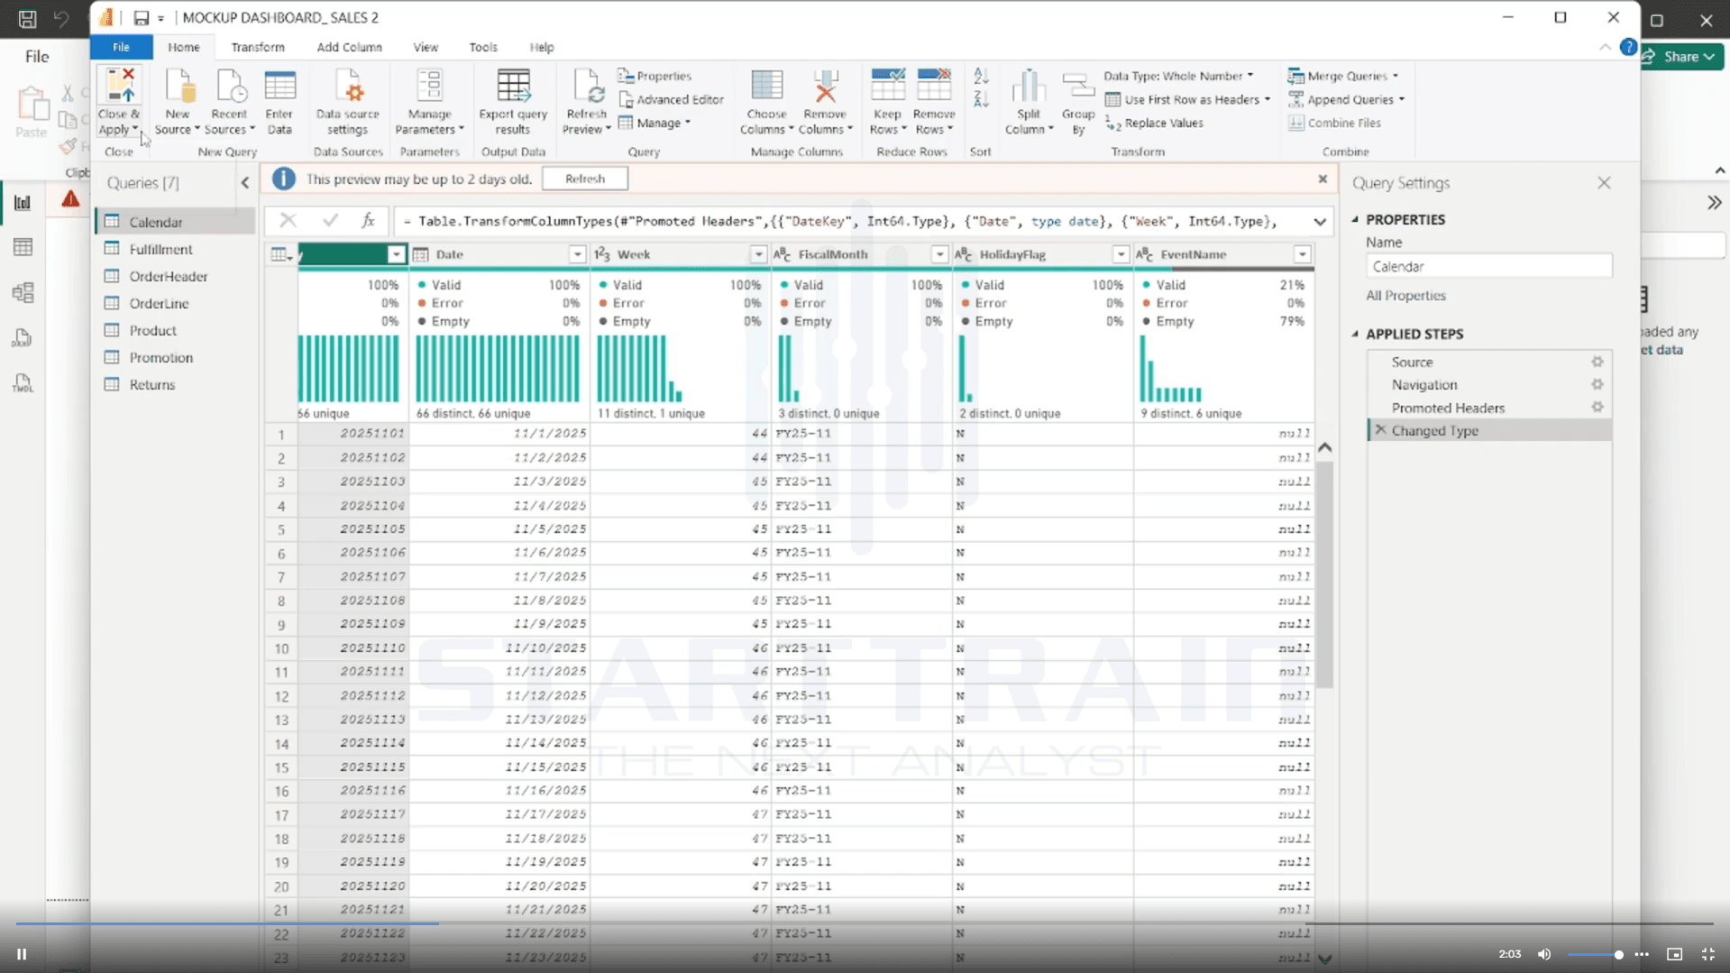Mute the video volume icon
1730x973 pixels.
coord(1544,954)
